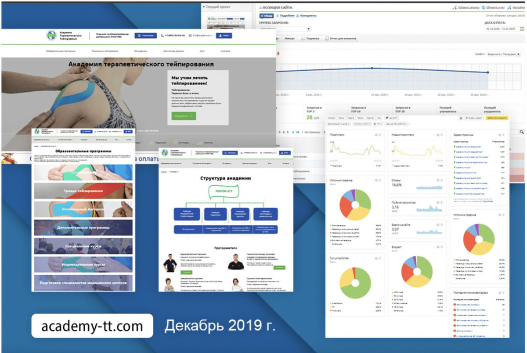Viewport: 527px width, 353px height.
Task: Click the magnifier search icon in the position report
Action: pyautogui.click(x=522, y=132)
